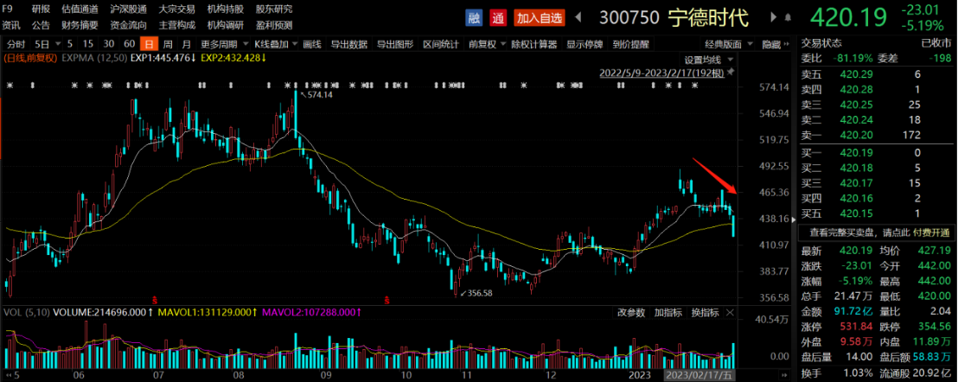Open the 机构调研 menu
This screenshot has height=382, width=958.
pos(226,25)
